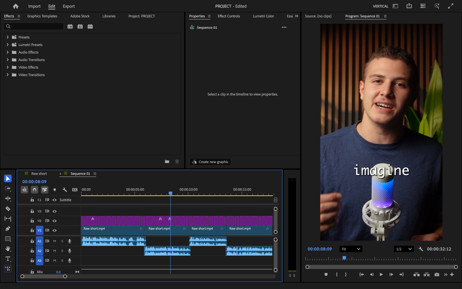Screen dimensions: 462x289
Task: Open the Fit zoom level dropdown
Action: click(x=351, y=249)
